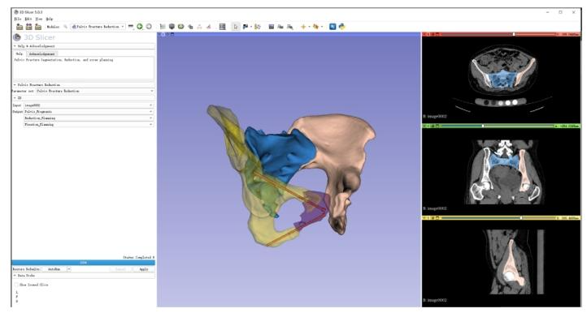Click the Restore Defaults button

pyautogui.click(x=26, y=269)
